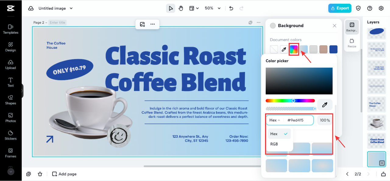Screen dimensions: 390x181
Task: Open the Design sidebar panel
Action: click(11, 47)
